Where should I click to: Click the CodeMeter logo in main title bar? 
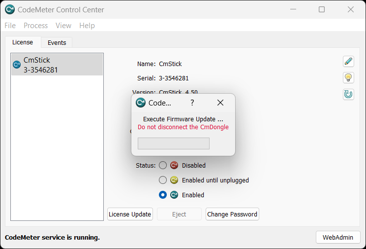(10, 9)
